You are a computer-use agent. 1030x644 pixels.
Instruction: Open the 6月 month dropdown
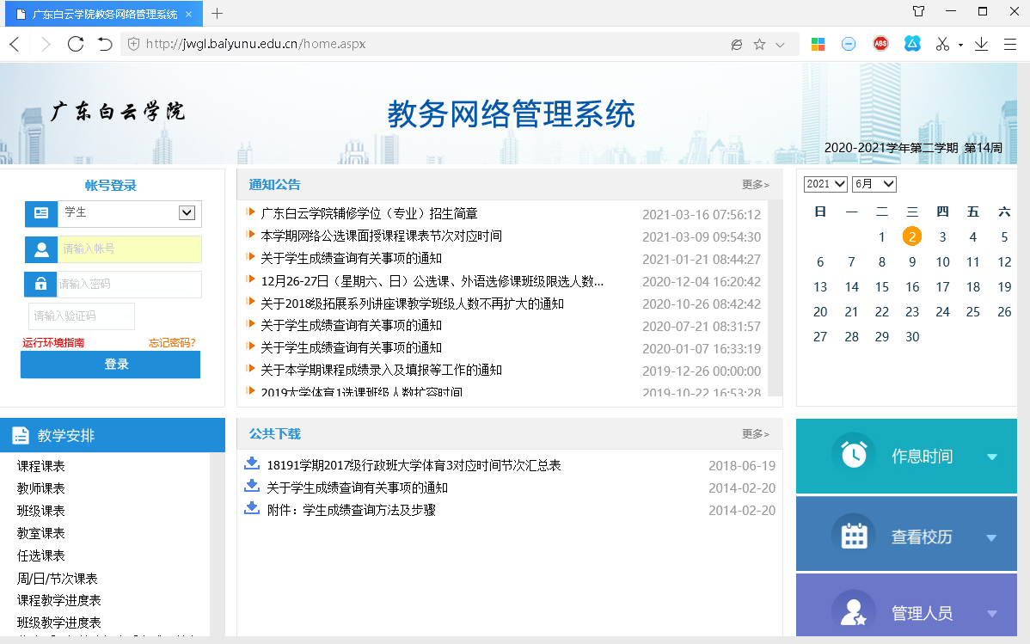pos(874,184)
